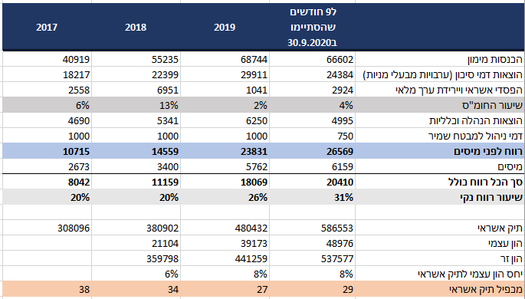
Task: Select cell showing 308096
Action: click(x=74, y=228)
